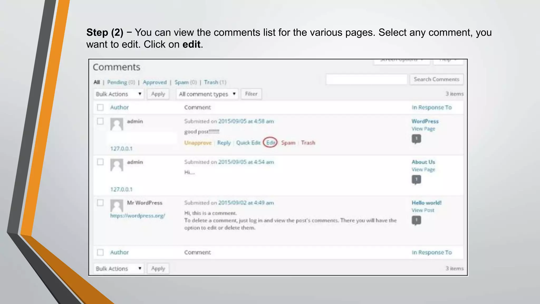Check the box for the first admin comment
This screenshot has height=304, width=540.
coord(100,121)
